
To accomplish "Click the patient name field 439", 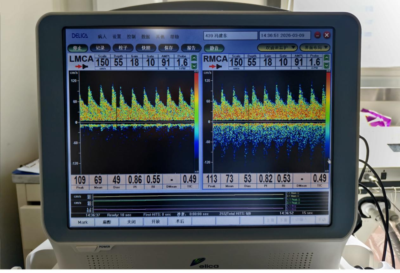I will pos(230,36).
